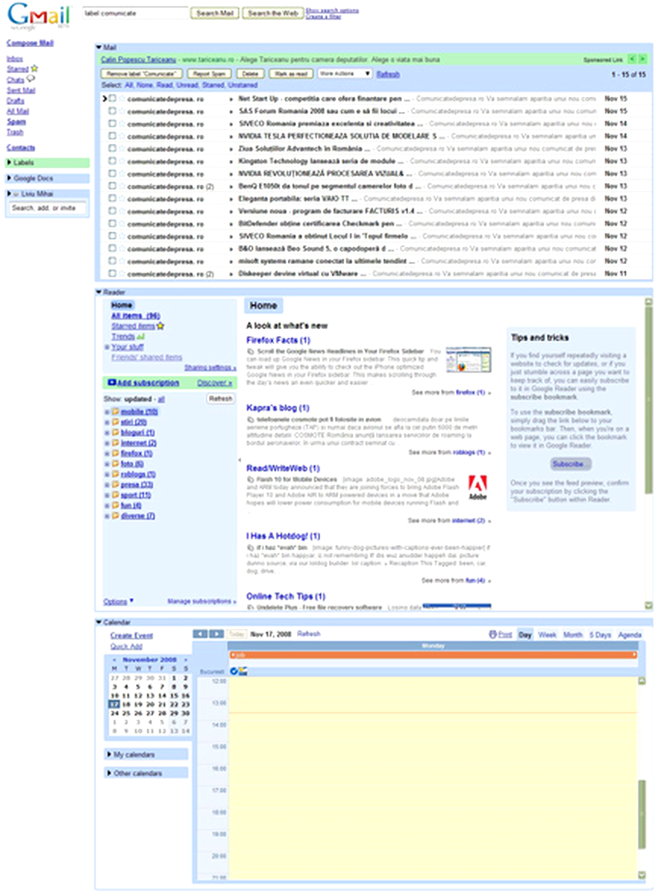Expand the Google Docs panel
The height and width of the screenshot is (894, 667).
[x=9, y=179]
